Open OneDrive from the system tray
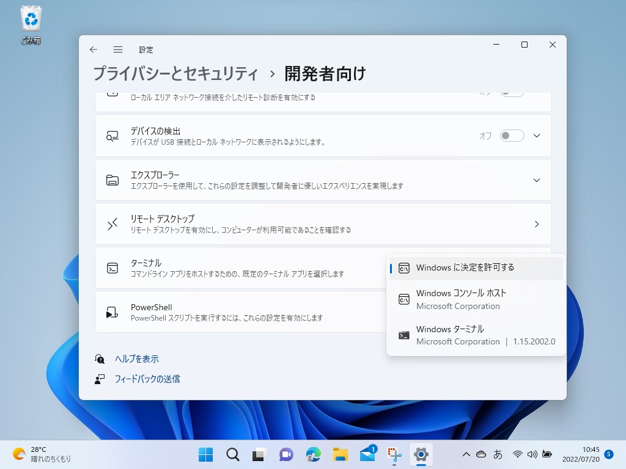Image resolution: width=626 pixels, height=469 pixels. 482,454
